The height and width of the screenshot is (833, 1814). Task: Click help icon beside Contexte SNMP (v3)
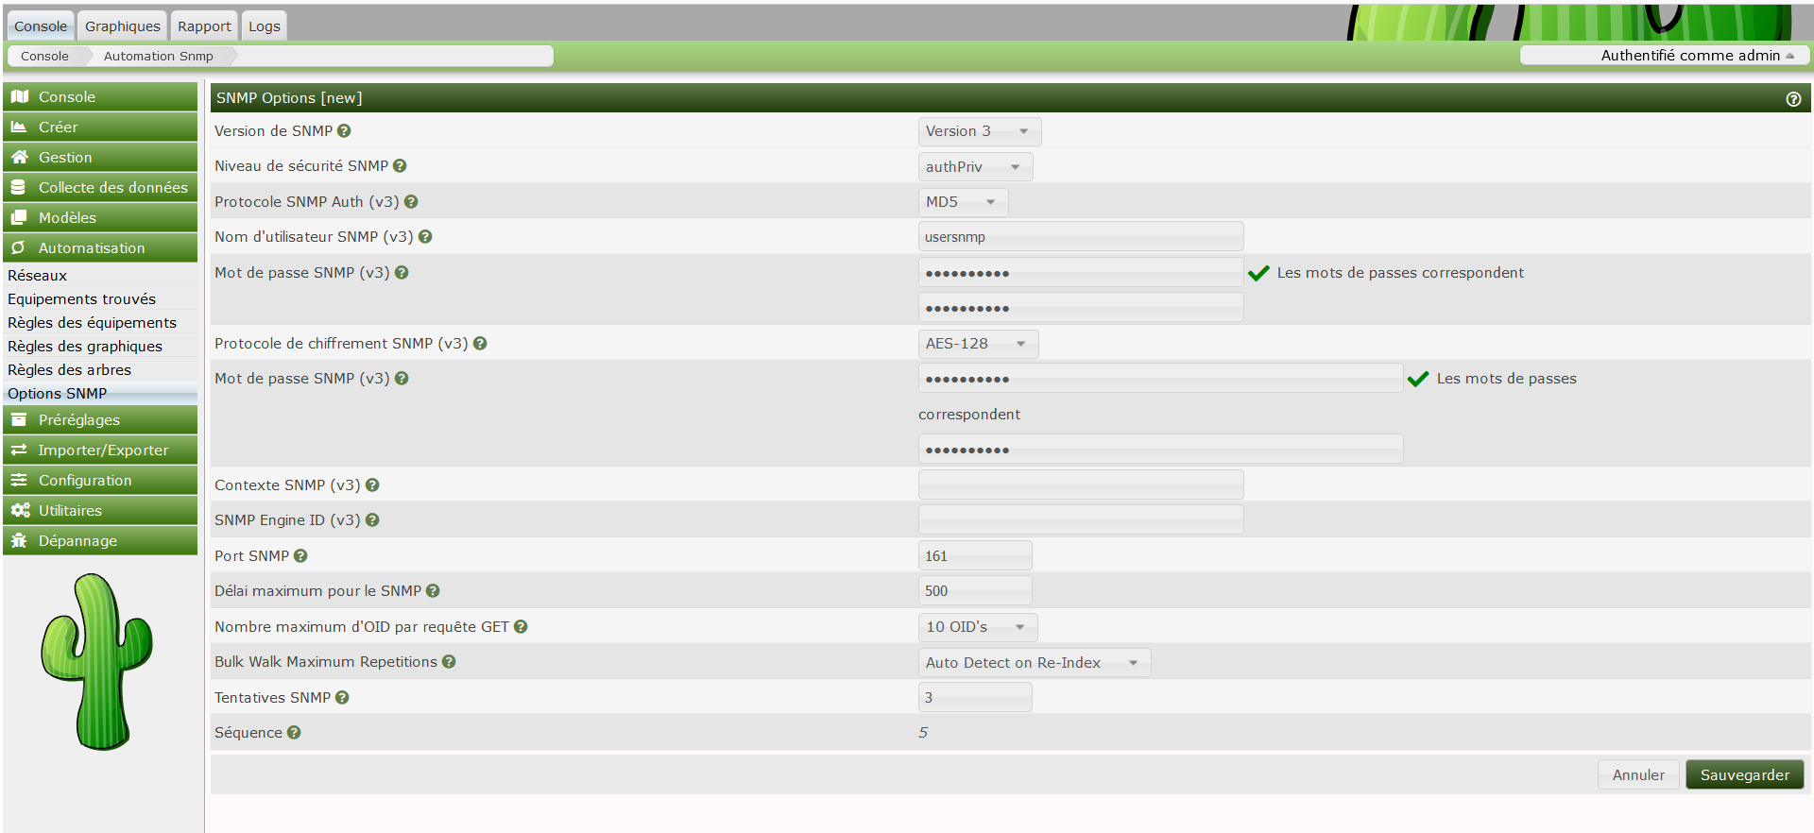(x=372, y=485)
